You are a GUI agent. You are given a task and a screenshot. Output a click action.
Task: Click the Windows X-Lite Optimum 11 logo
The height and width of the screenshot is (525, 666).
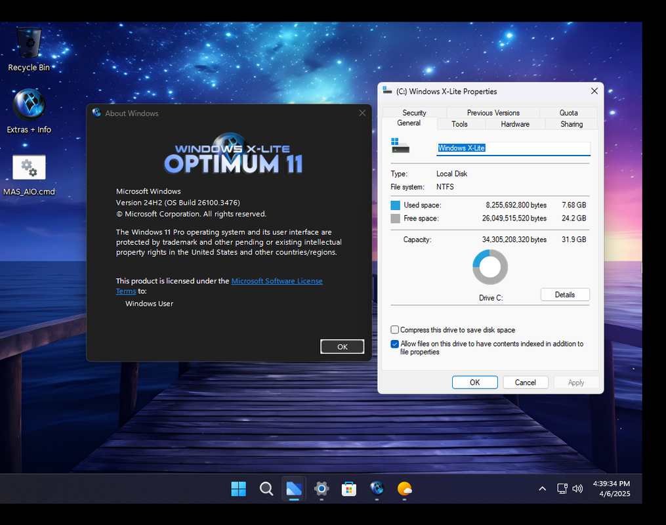[233, 155]
